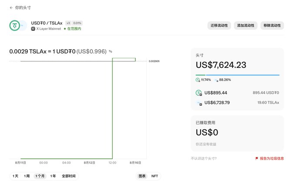Viewport: 296px width, 188px height.
Task: Click the X Layer Mainnet label
Action: pyautogui.click(x=49, y=29)
